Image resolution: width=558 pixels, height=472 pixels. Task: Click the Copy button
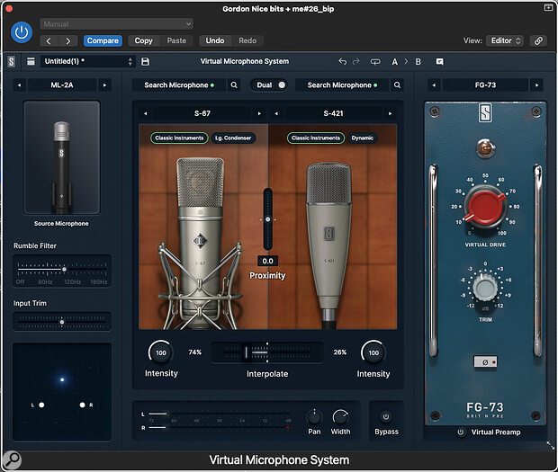[x=144, y=40]
